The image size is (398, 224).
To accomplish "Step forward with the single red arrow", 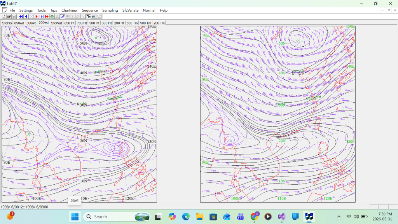I will (x=36, y=16).
